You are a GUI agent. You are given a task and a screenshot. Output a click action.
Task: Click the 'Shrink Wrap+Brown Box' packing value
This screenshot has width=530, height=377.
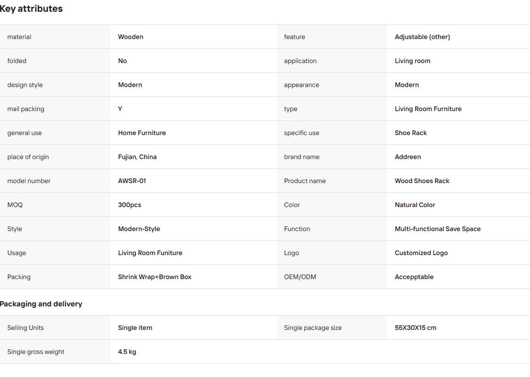(154, 277)
